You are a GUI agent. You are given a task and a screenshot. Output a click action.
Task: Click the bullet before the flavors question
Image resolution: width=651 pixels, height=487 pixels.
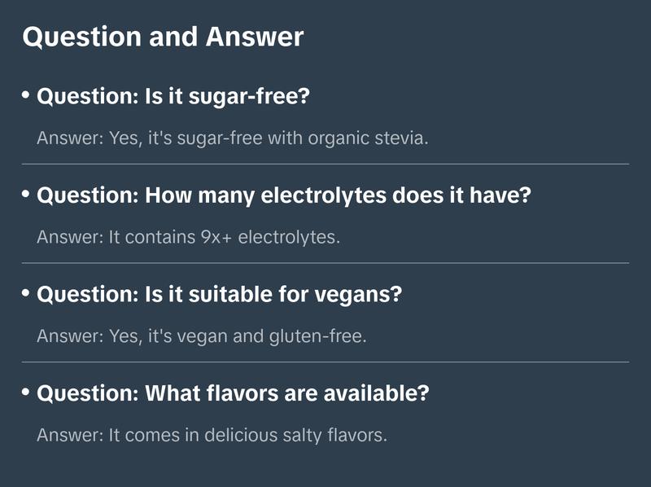(x=26, y=393)
